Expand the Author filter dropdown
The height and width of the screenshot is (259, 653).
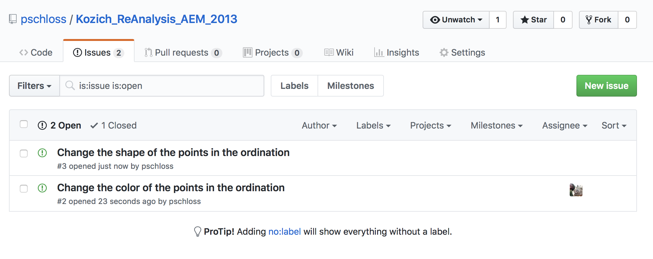click(319, 125)
